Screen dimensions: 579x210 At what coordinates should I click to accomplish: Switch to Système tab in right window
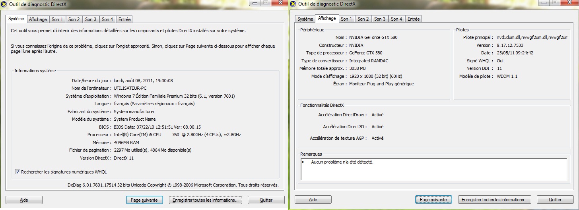pyautogui.click(x=305, y=19)
